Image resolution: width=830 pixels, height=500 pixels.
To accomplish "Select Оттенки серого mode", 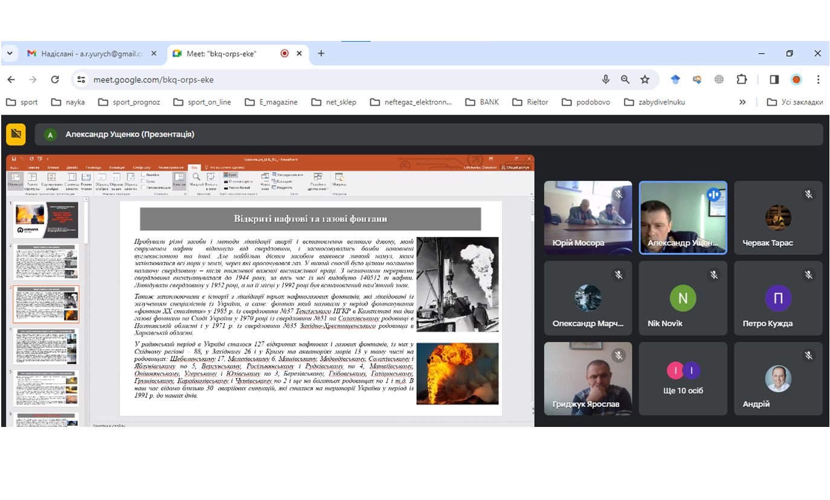I will pos(237,182).
